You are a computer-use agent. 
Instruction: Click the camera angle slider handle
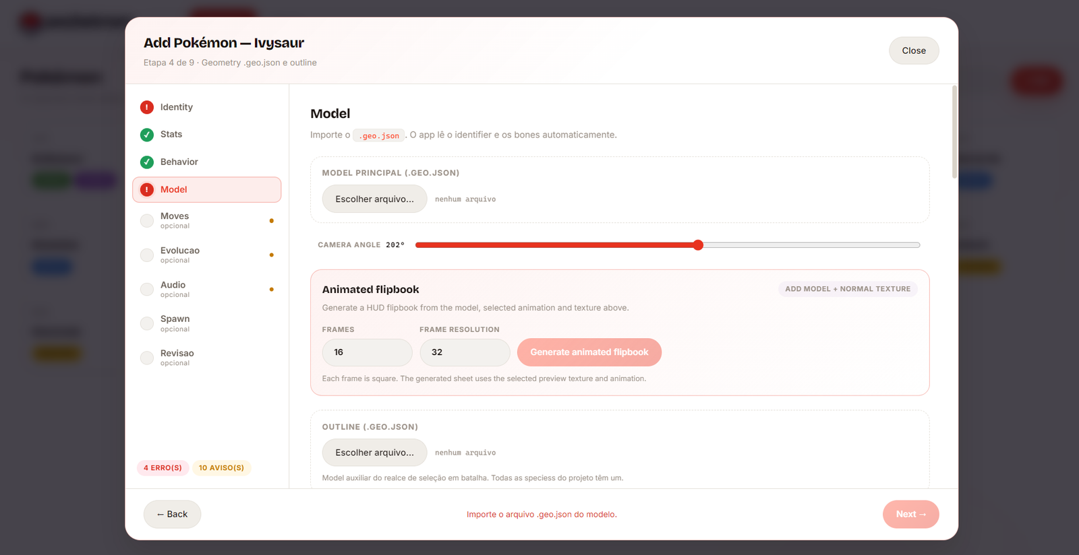pyautogui.click(x=698, y=245)
